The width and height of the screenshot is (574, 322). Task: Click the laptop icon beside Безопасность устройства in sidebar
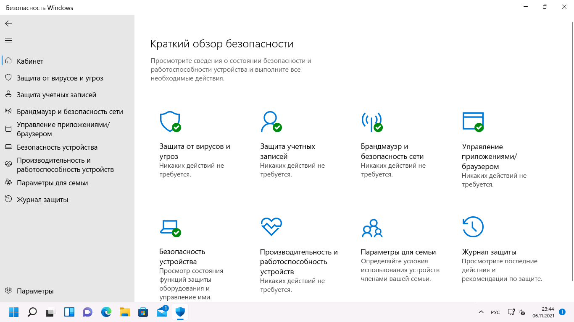pos(8,147)
